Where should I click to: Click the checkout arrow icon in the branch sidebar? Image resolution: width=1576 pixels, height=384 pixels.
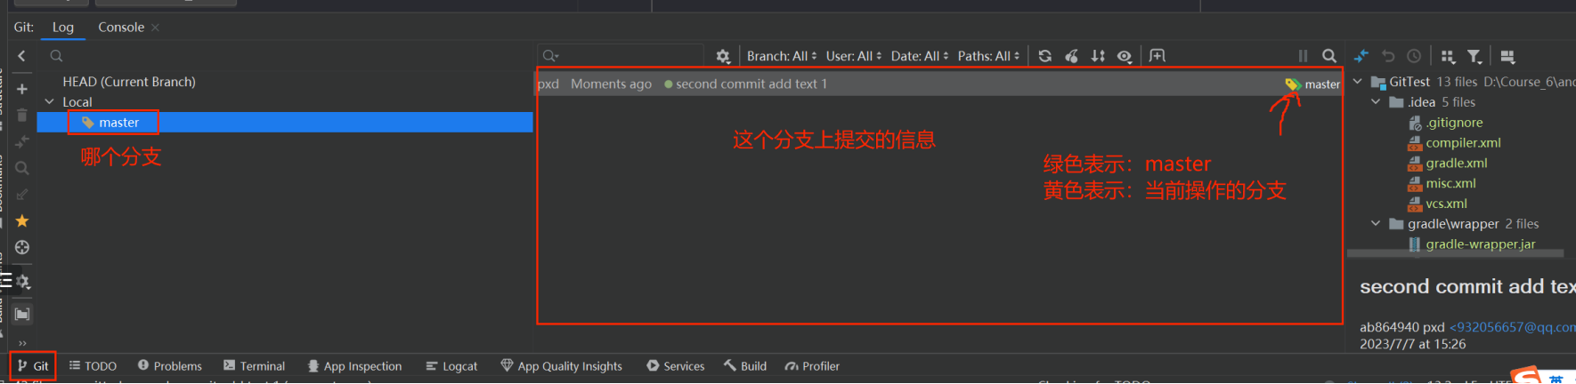point(22,195)
